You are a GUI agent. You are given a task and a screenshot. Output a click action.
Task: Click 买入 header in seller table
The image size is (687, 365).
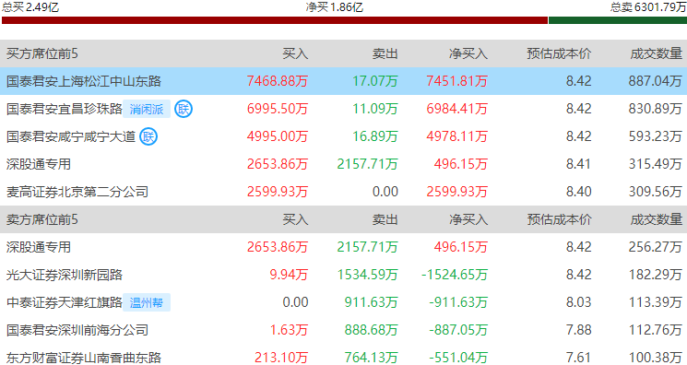click(x=295, y=219)
